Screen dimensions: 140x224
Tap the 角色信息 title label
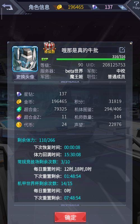pyautogui.click(x=39, y=7)
